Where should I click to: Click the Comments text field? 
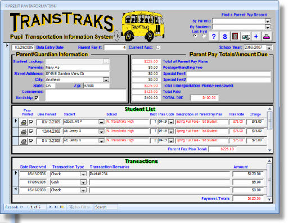(x=85, y=95)
